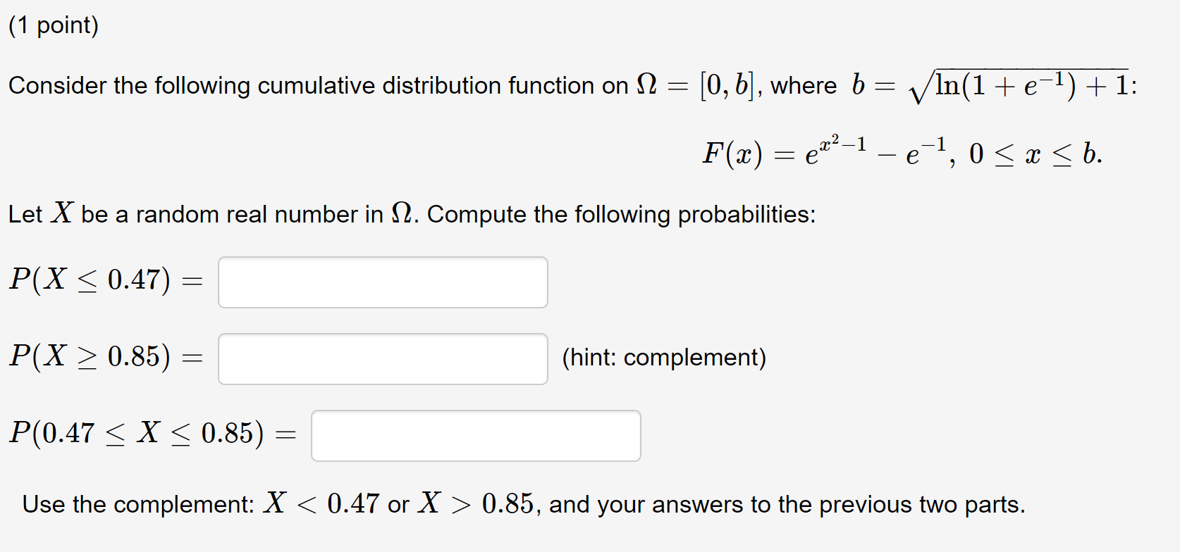The height and width of the screenshot is (552, 1180).
Task: Click the hint complement text
Action: (x=665, y=358)
